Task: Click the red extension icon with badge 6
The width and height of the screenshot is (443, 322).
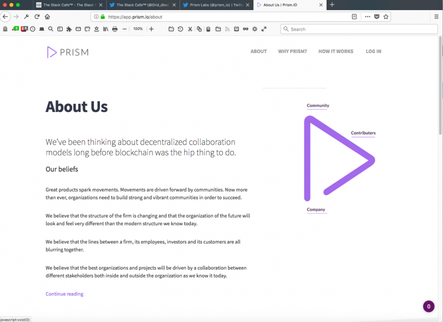Action: click(x=24, y=29)
